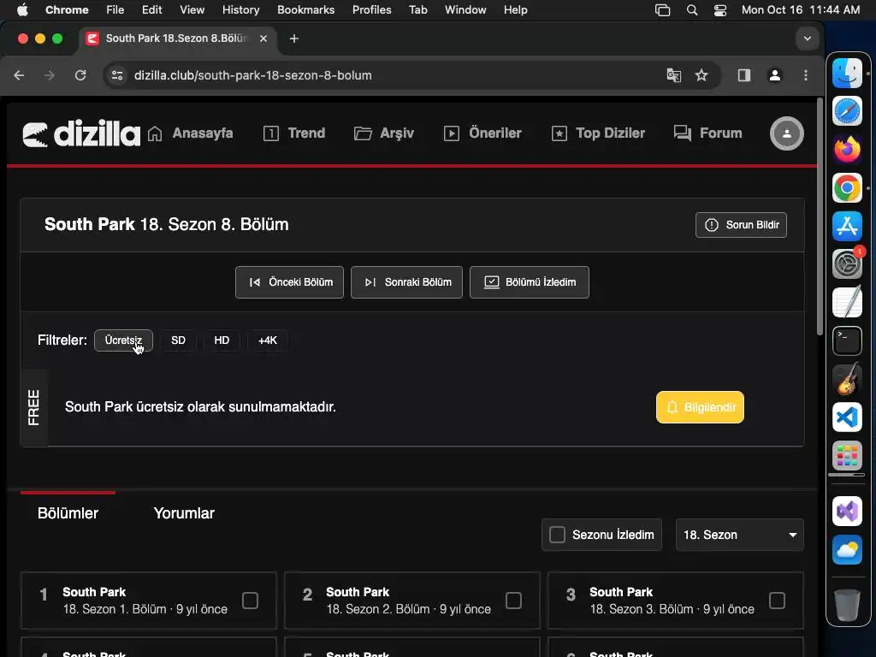Open the File menu
Screen dimensions: 876x657
[x=115, y=9]
